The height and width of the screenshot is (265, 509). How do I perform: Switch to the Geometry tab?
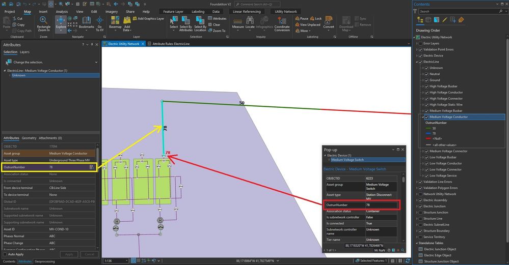click(x=29, y=138)
